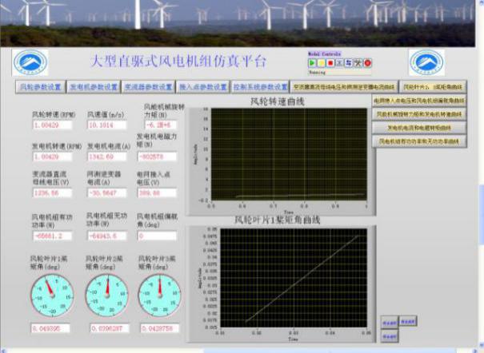Viewport: 484px width, 353px height.
Task: Click the 风速值(m/s) value field
Action: pos(106,125)
